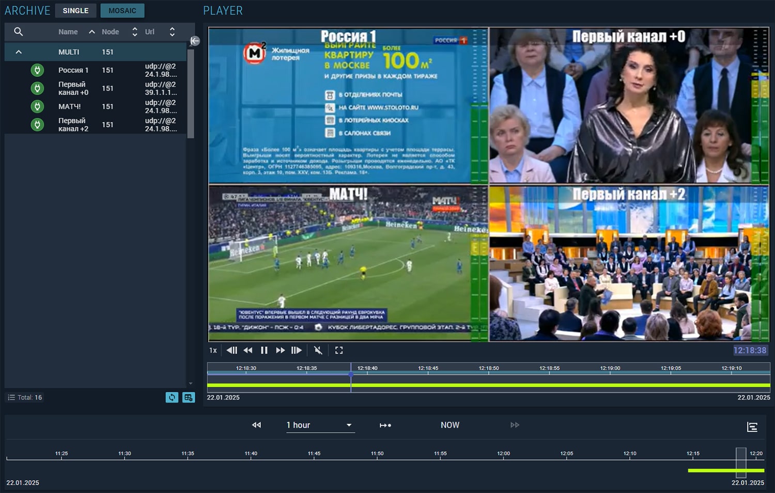The height and width of the screenshot is (493, 775).
Task: Click the 12:00 tick on the hour timeline
Action: (x=503, y=454)
